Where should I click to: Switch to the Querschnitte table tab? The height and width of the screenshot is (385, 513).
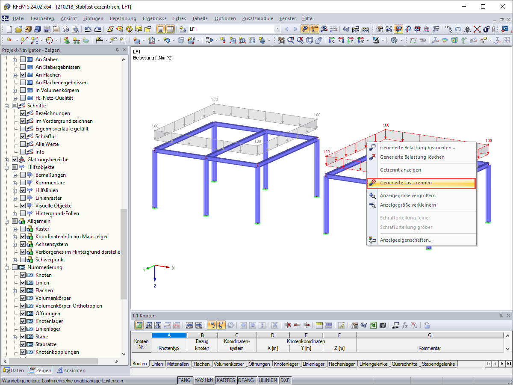[404, 364]
